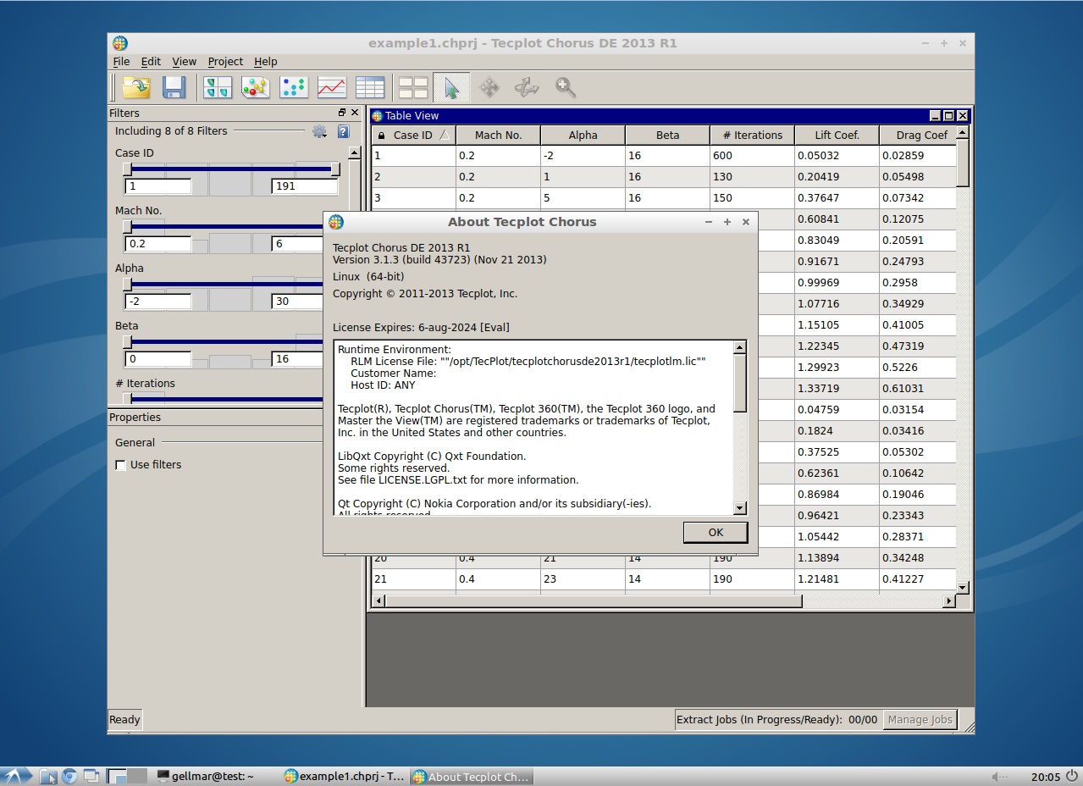1083x786 pixels.
Task: Select the translate/pan tool
Action: click(489, 87)
